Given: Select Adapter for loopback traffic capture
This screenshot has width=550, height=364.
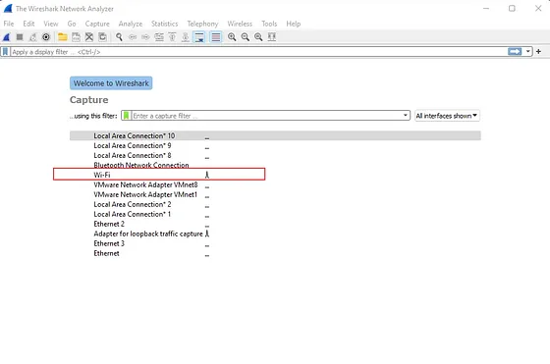Looking at the screenshot, I should click(x=275, y=234).
